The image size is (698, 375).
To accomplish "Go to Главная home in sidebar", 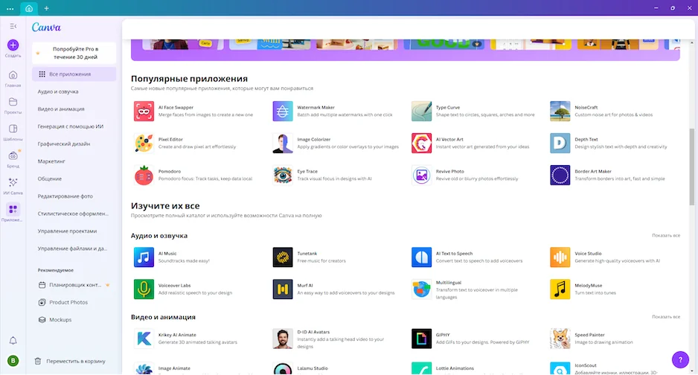I will (13, 78).
